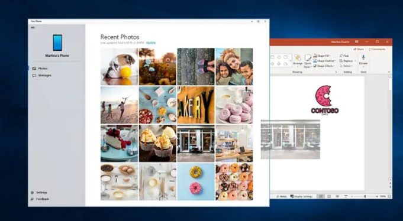This screenshot has width=403, height=221.
Task: Open the Arrange tool in Drawing group
Action: [x=298, y=61]
